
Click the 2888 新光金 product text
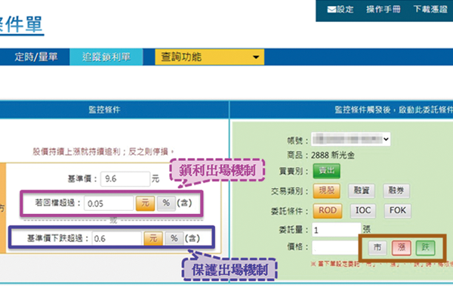tap(332, 156)
